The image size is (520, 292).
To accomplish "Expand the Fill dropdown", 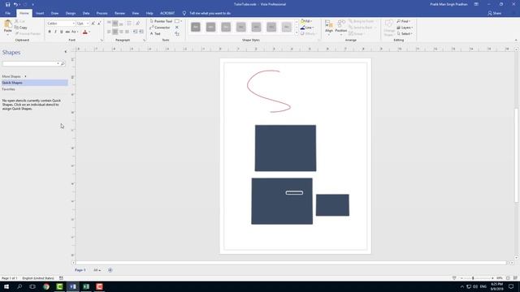I will 306,21.
